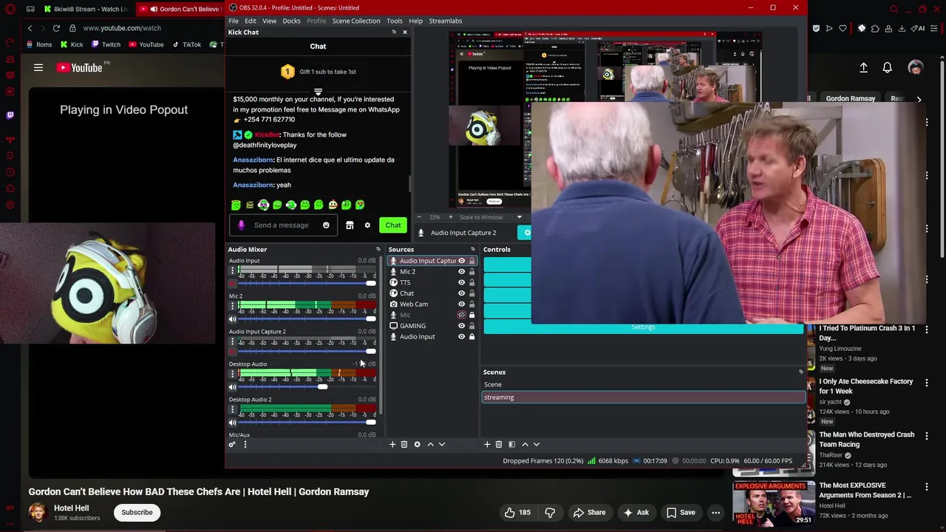Hide the Mic 2 source with eye icon
Screen dimensions: 946x532
[461, 272]
